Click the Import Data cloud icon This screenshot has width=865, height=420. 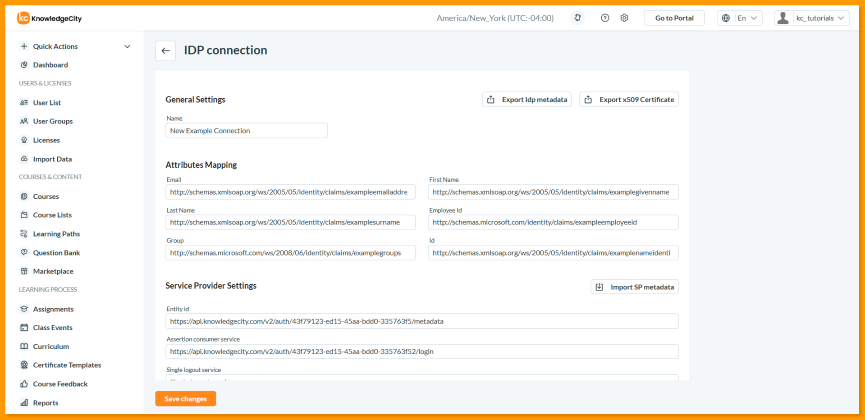pyautogui.click(x=24, y=159)
